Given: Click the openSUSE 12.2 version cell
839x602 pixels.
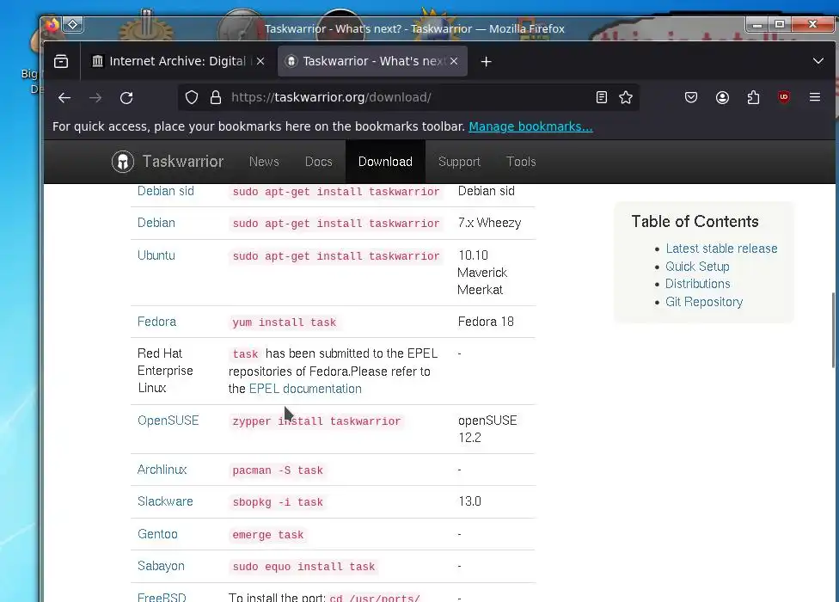Looking at the screenshot, I should click(487, 429).
